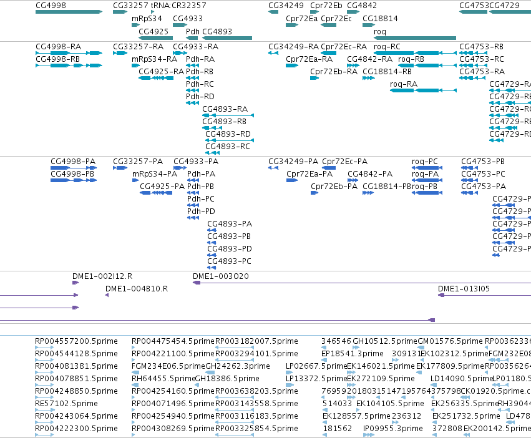The width and height of the screenshot is (531, 438).
Task: Open EST GH24262.3prime
Action: pos(238,366)
